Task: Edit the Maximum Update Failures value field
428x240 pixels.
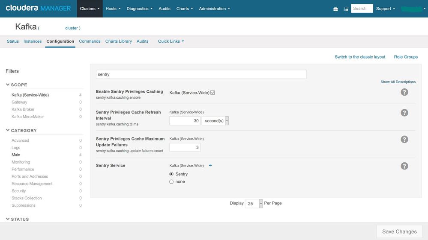Action: pyautogui.click(x=185, y=147)
